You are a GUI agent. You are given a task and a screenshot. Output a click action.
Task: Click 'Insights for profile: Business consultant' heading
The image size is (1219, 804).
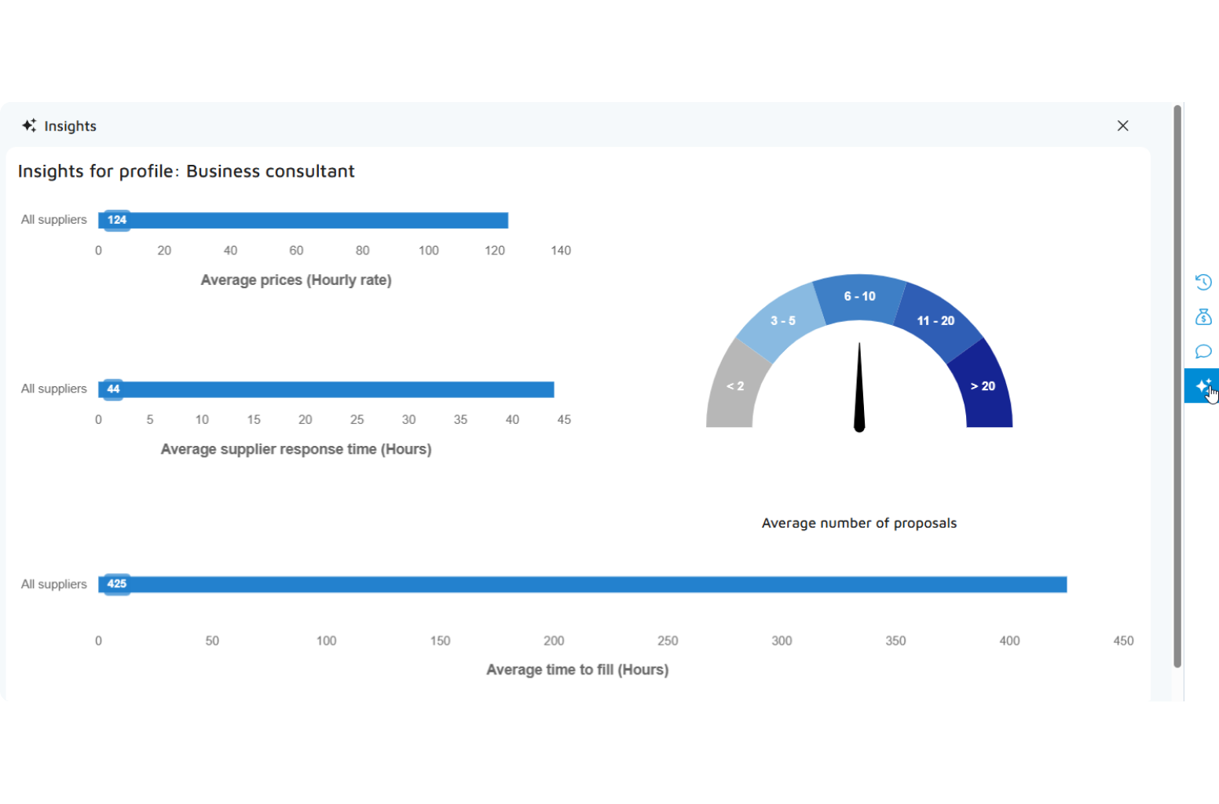[186, 171]
